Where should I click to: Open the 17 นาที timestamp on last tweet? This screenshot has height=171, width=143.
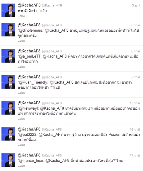coord(135,155)
